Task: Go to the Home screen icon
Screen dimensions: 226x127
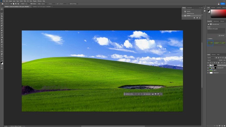Action: (x=3, y=4)
